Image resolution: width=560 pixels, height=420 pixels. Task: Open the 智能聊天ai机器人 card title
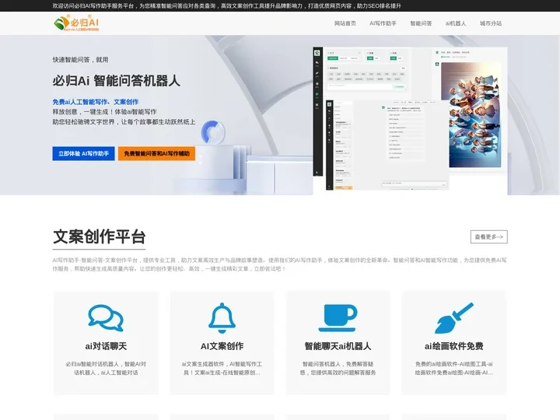coord(338,346)
